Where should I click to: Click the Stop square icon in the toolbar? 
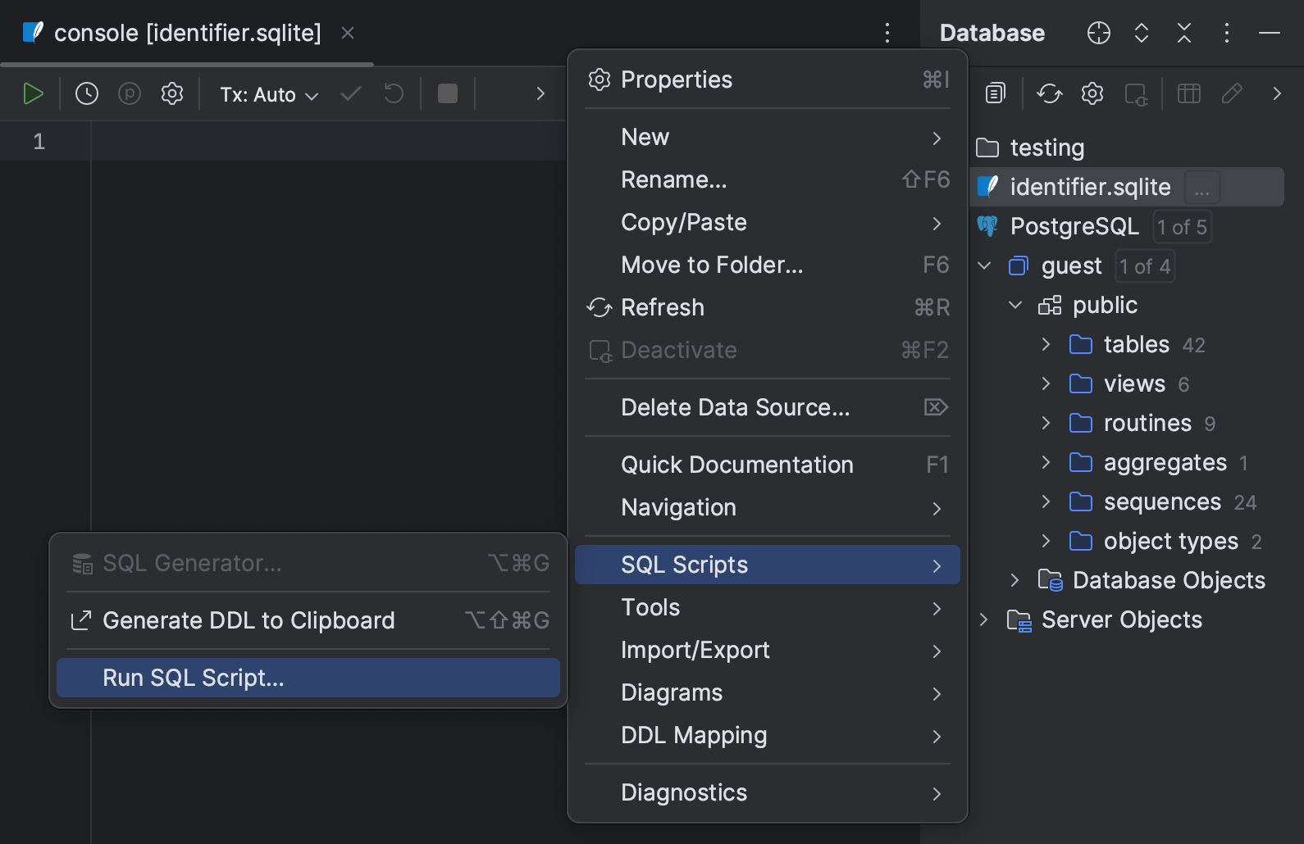448,94
